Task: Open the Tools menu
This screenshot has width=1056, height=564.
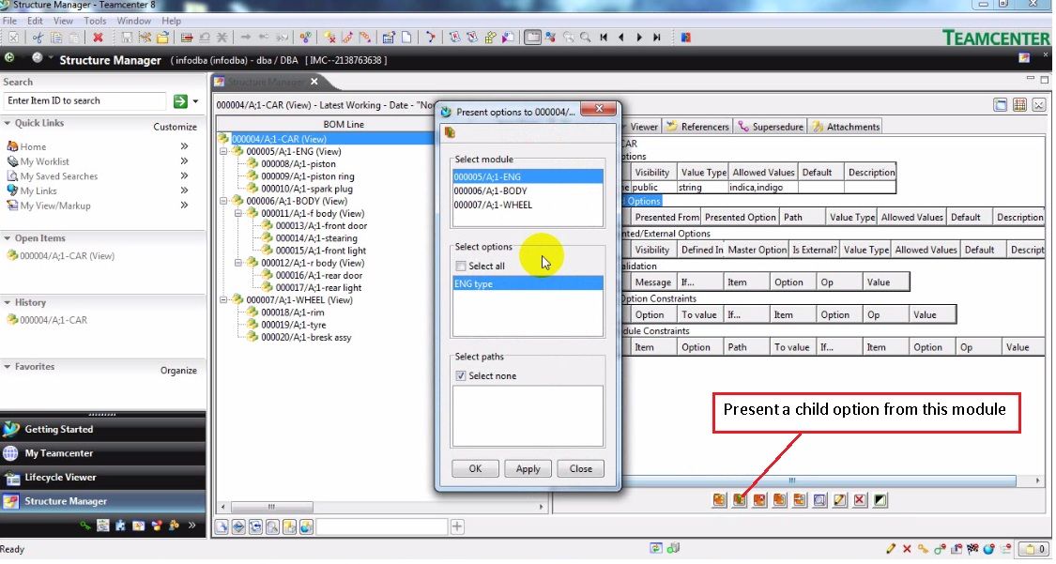Action: pyautogui.click(x=94, y=19)
